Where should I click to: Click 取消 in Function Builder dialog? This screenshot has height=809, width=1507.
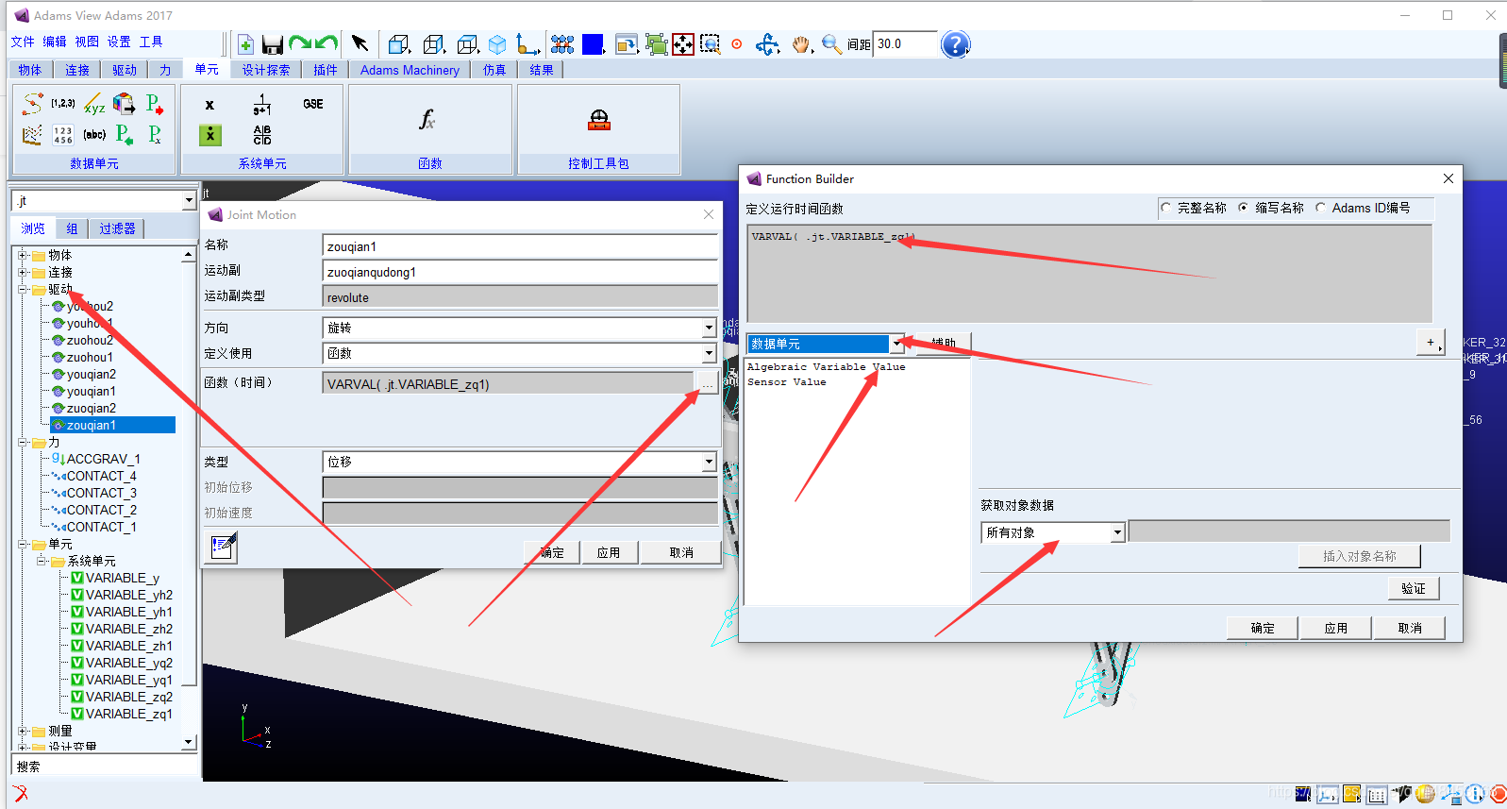[1410, 628]
